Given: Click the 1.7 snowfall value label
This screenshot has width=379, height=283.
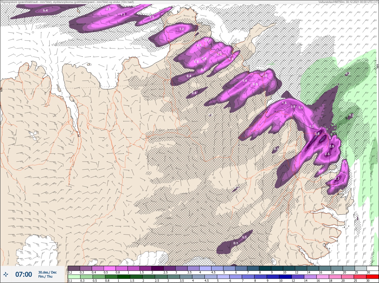Looking at the screenshot, I should click(x=123, y=14).
